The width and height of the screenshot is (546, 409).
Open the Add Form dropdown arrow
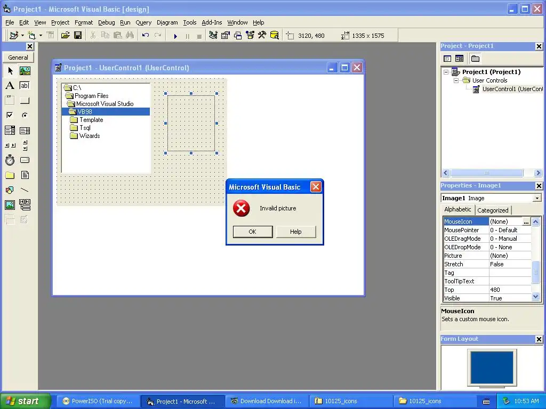[41, 36]
